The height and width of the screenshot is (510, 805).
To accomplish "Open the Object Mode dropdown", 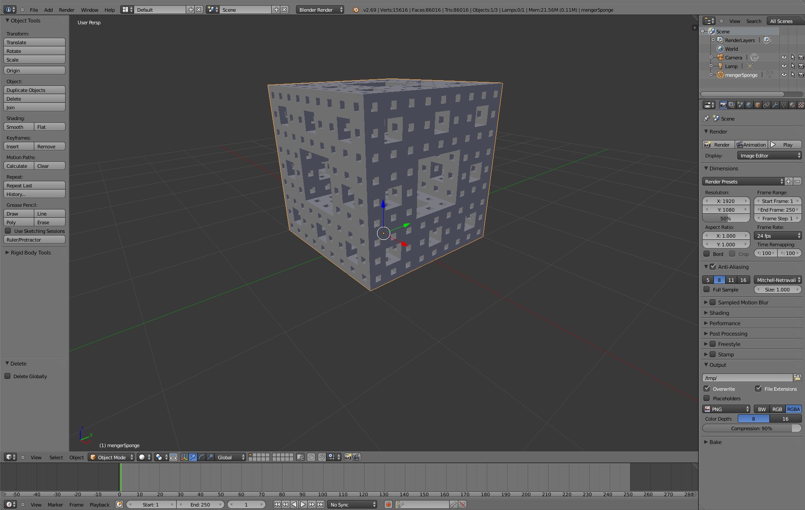I will [111, 457].
